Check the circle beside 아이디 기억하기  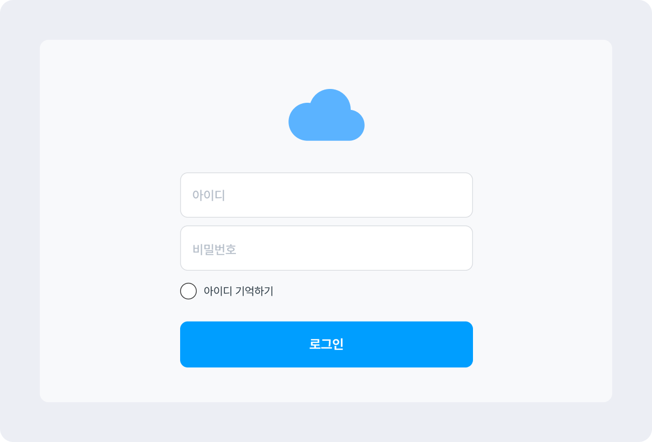pyautogui.click(x=188, y=291)
